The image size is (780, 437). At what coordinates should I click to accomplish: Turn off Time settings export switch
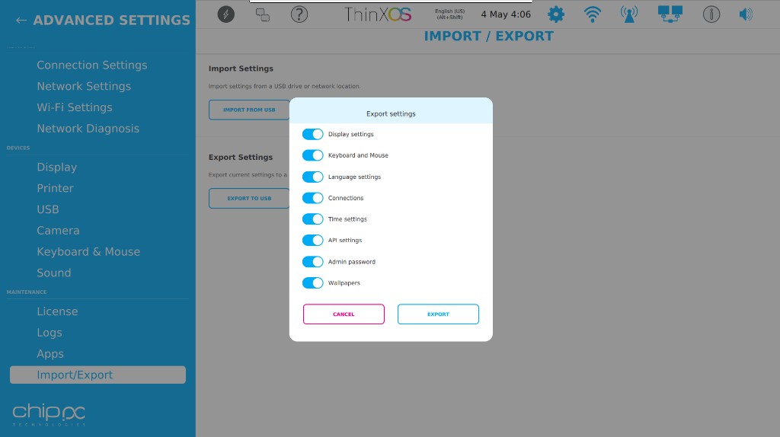[x=312, y=219]
